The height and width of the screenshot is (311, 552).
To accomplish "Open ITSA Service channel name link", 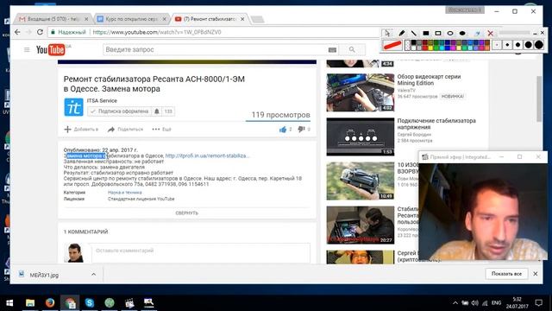I will pos(102,101).
